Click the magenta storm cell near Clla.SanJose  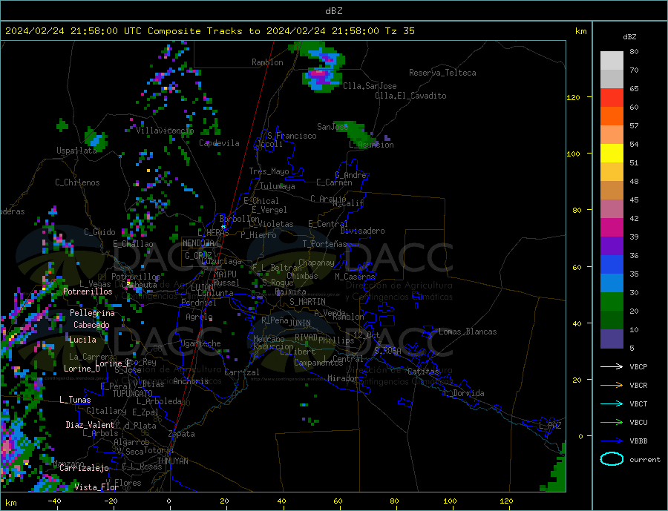[318, 73]
